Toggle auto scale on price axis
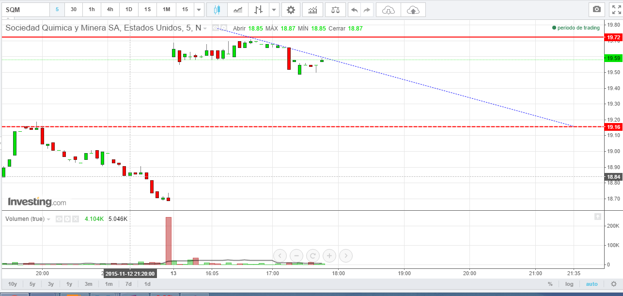Viewport: 623px width, 296px height. [x=592, y=284]
